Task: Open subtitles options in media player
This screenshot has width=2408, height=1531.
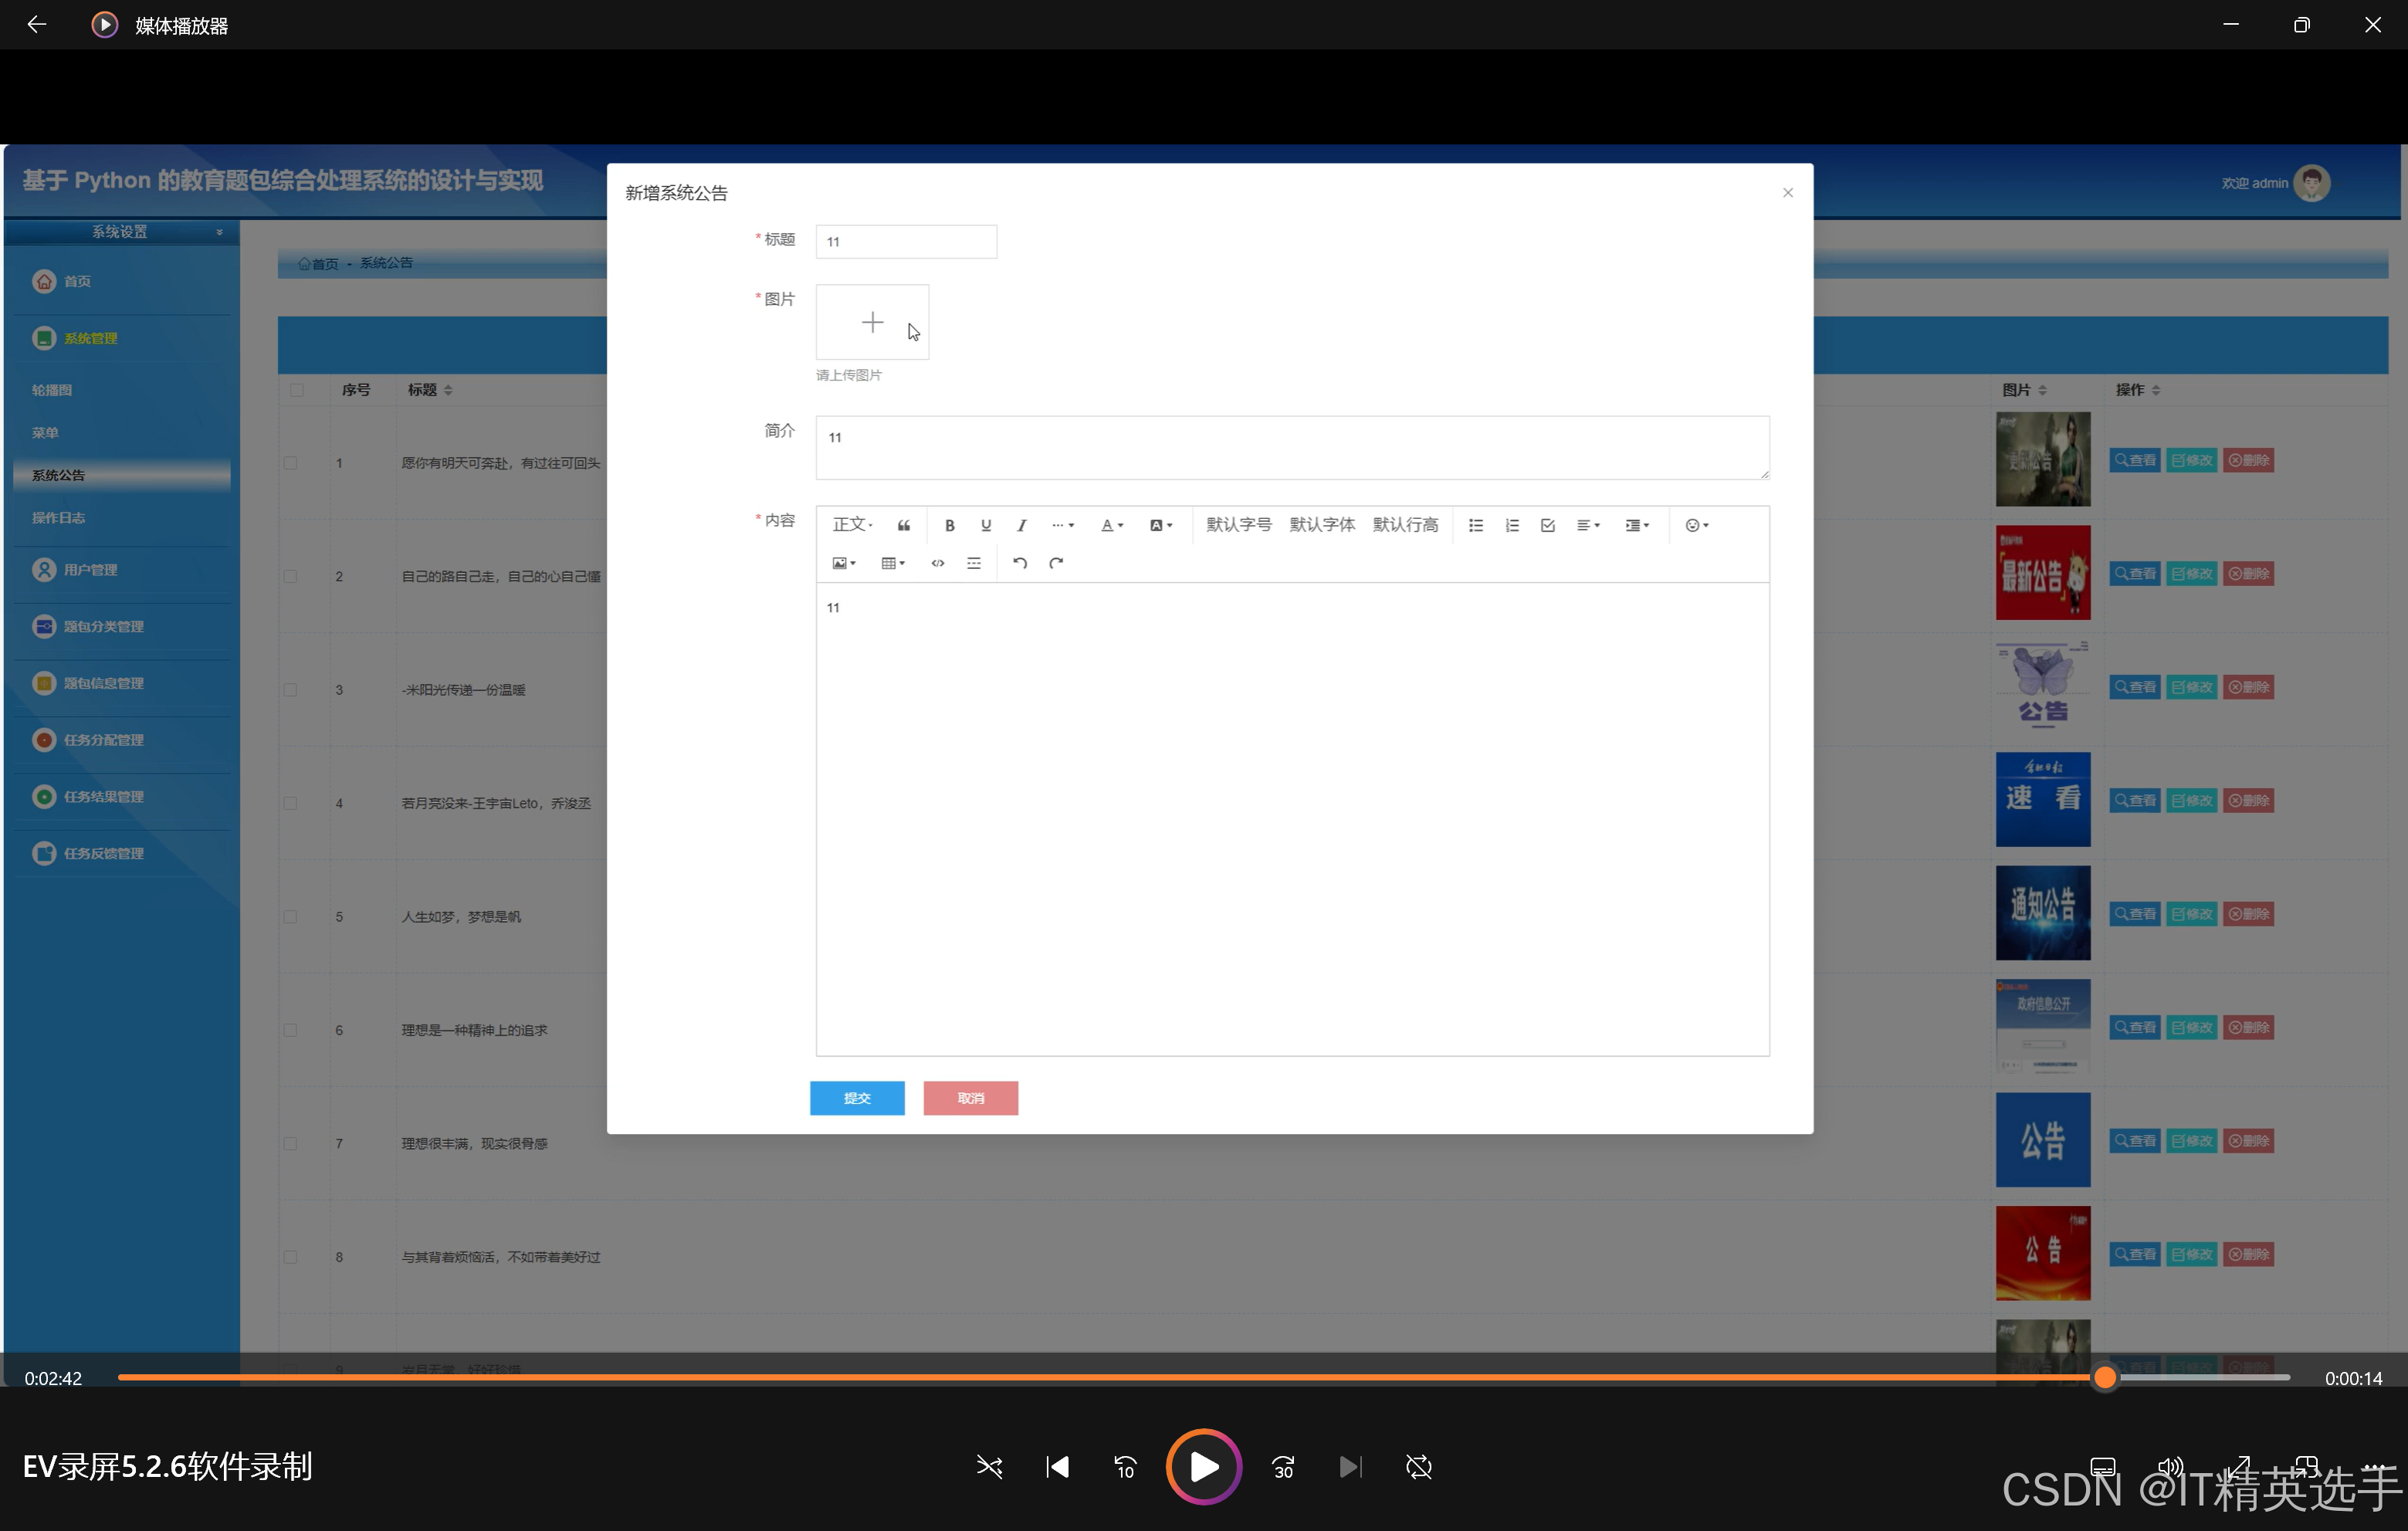Action: (2103, 1467)
